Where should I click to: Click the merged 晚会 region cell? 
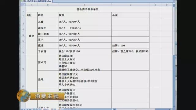tap(32, 36)
